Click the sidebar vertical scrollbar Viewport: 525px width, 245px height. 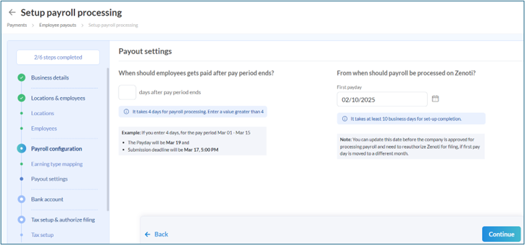click(107, 139)
